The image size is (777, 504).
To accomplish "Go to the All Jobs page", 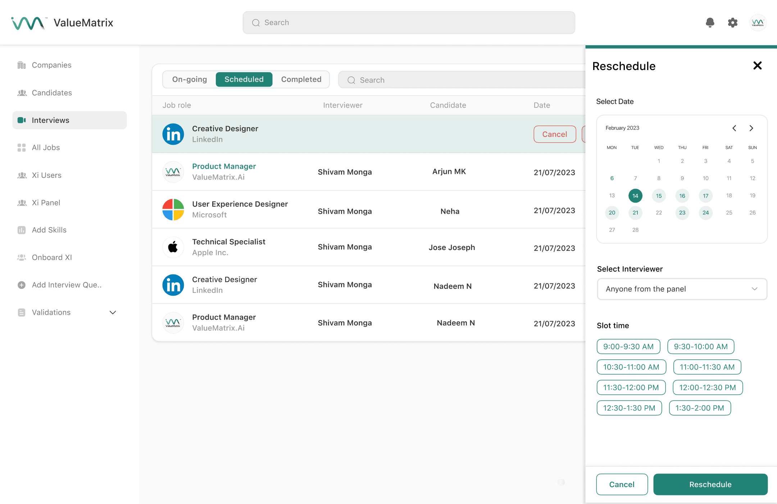I will pos(46,148).
